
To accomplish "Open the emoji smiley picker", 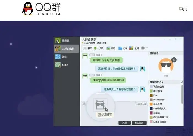I will pos(84,104).
